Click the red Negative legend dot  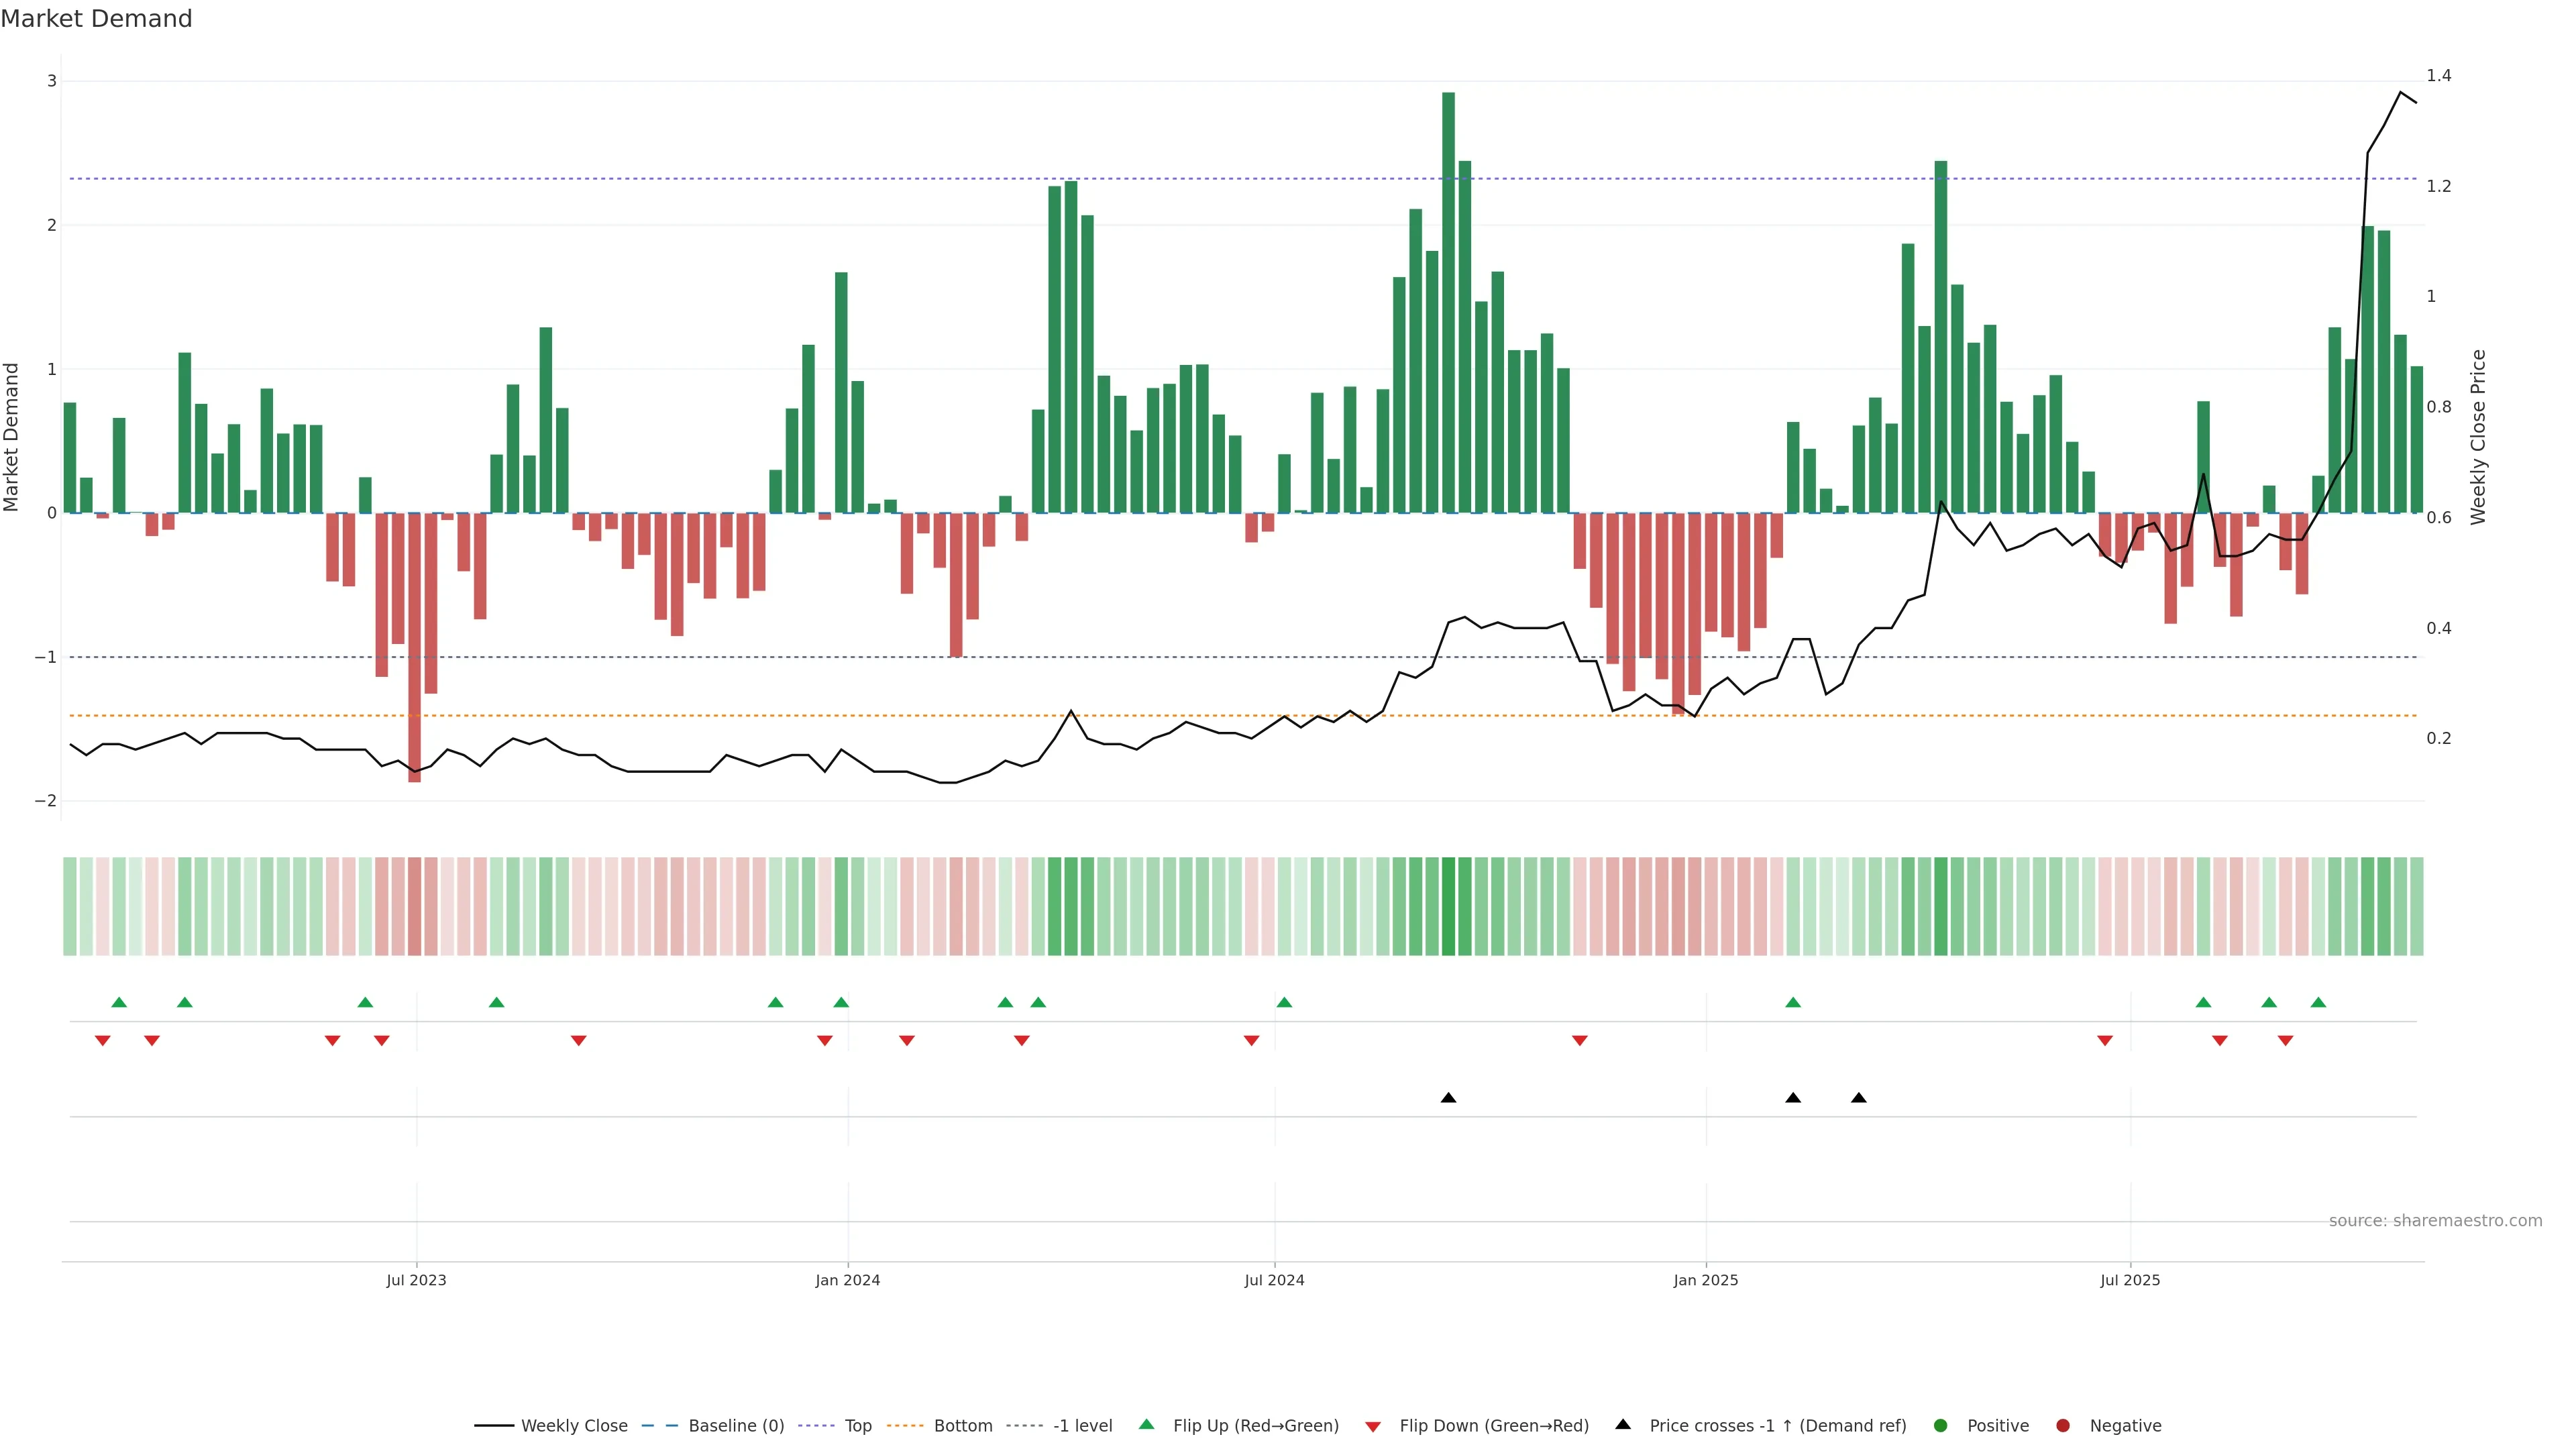pos(2063,1426)
